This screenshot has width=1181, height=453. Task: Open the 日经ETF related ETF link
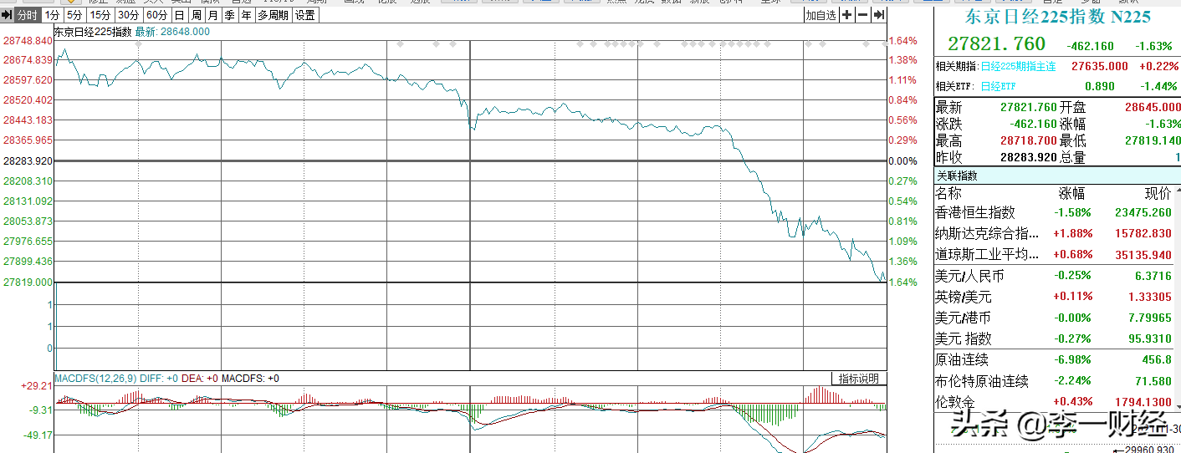pos(999,86)
